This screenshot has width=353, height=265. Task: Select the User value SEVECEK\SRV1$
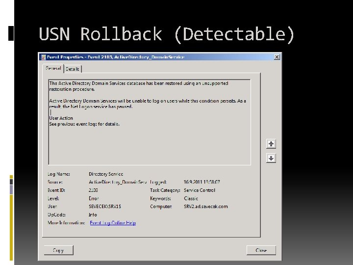(x=105, y=207)
